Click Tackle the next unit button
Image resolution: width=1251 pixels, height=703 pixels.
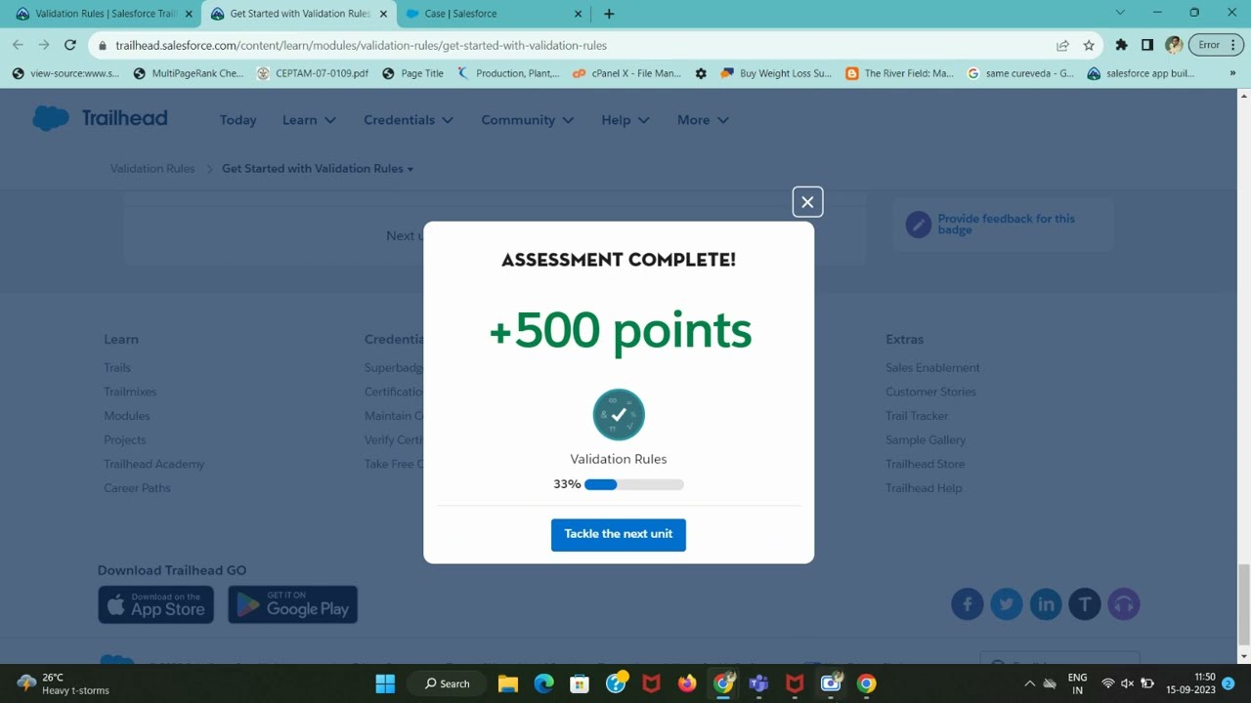(x=619, y=534)
